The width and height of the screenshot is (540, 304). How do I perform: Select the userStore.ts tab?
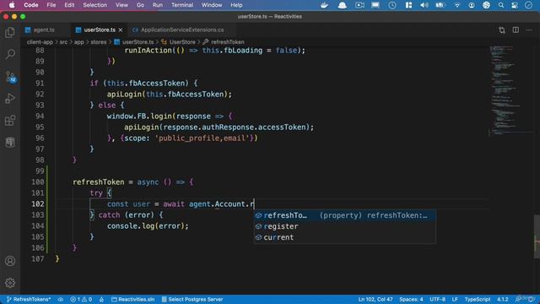tap(100, 30)
